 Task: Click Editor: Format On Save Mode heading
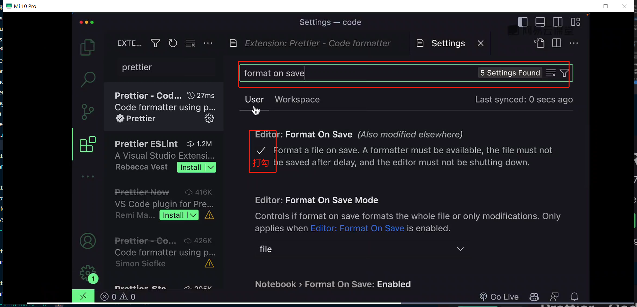[x=316, y=200]
